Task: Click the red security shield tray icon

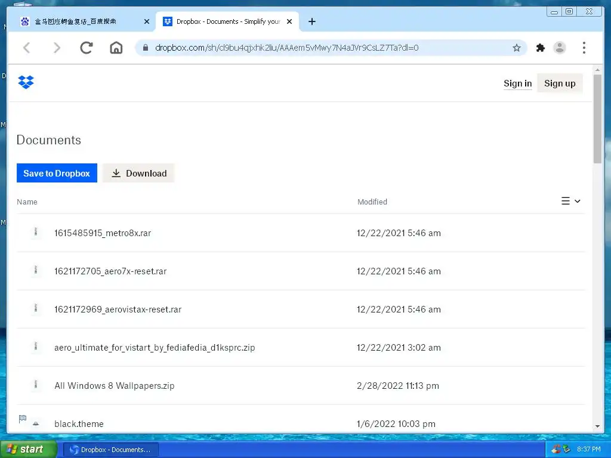Action: click(556, 450)
